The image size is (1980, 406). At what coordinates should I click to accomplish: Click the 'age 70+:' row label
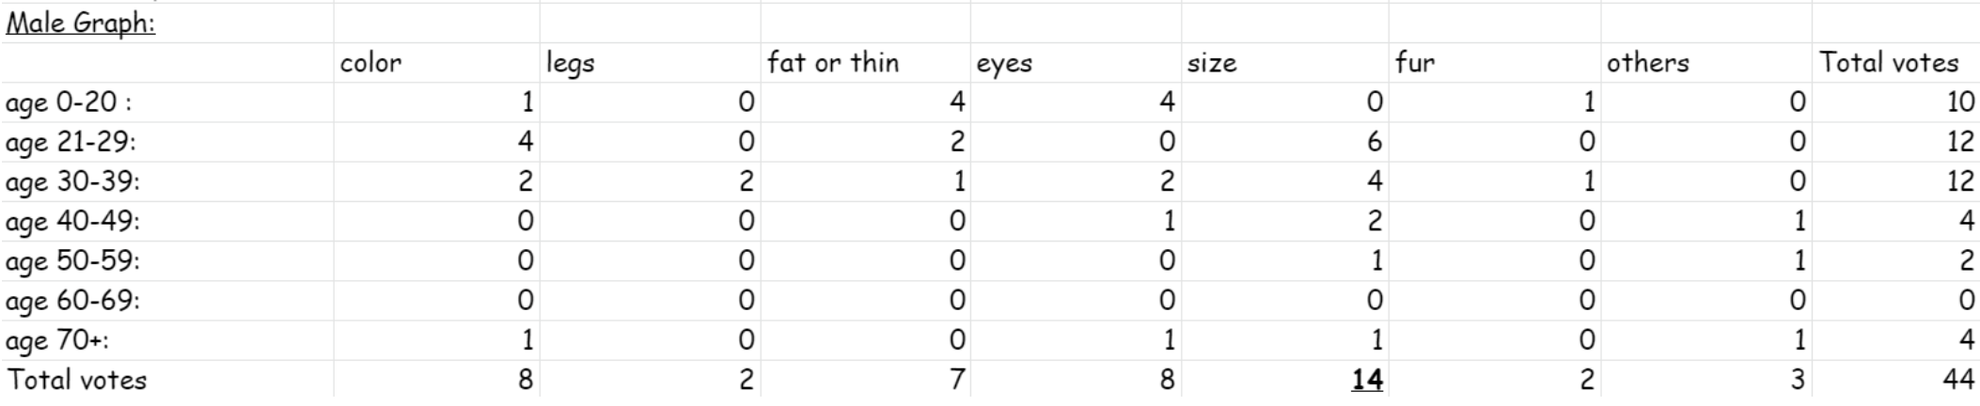click(63, 339)
